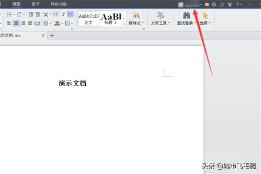Click the round arrow icon beside envelope
This screenshot has width=261, height=174.
214,4
